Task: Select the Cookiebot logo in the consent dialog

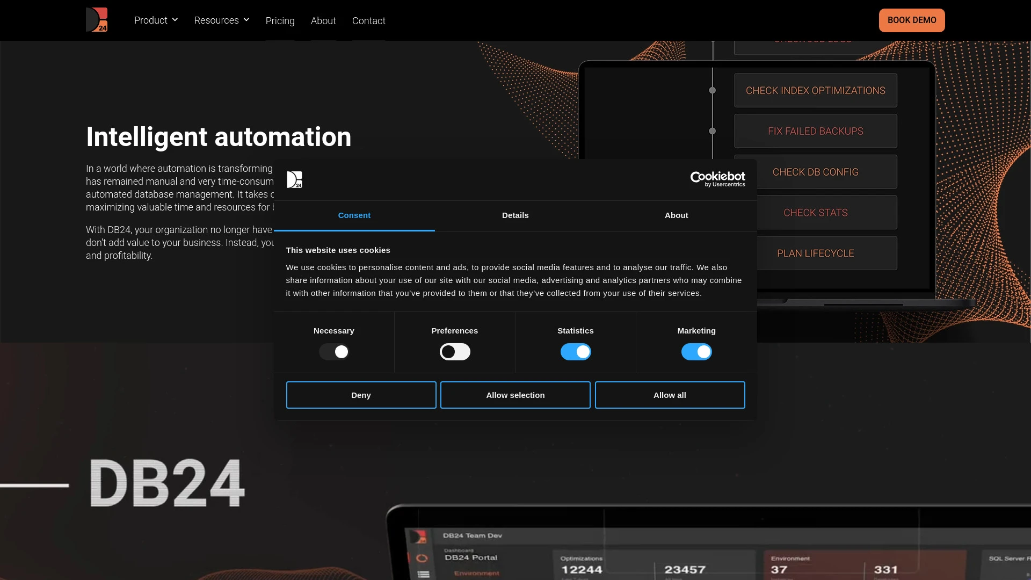Action: pos(718,179)
